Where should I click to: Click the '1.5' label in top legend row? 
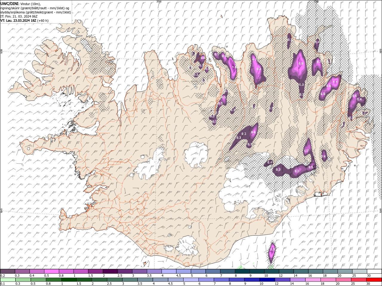90,276
